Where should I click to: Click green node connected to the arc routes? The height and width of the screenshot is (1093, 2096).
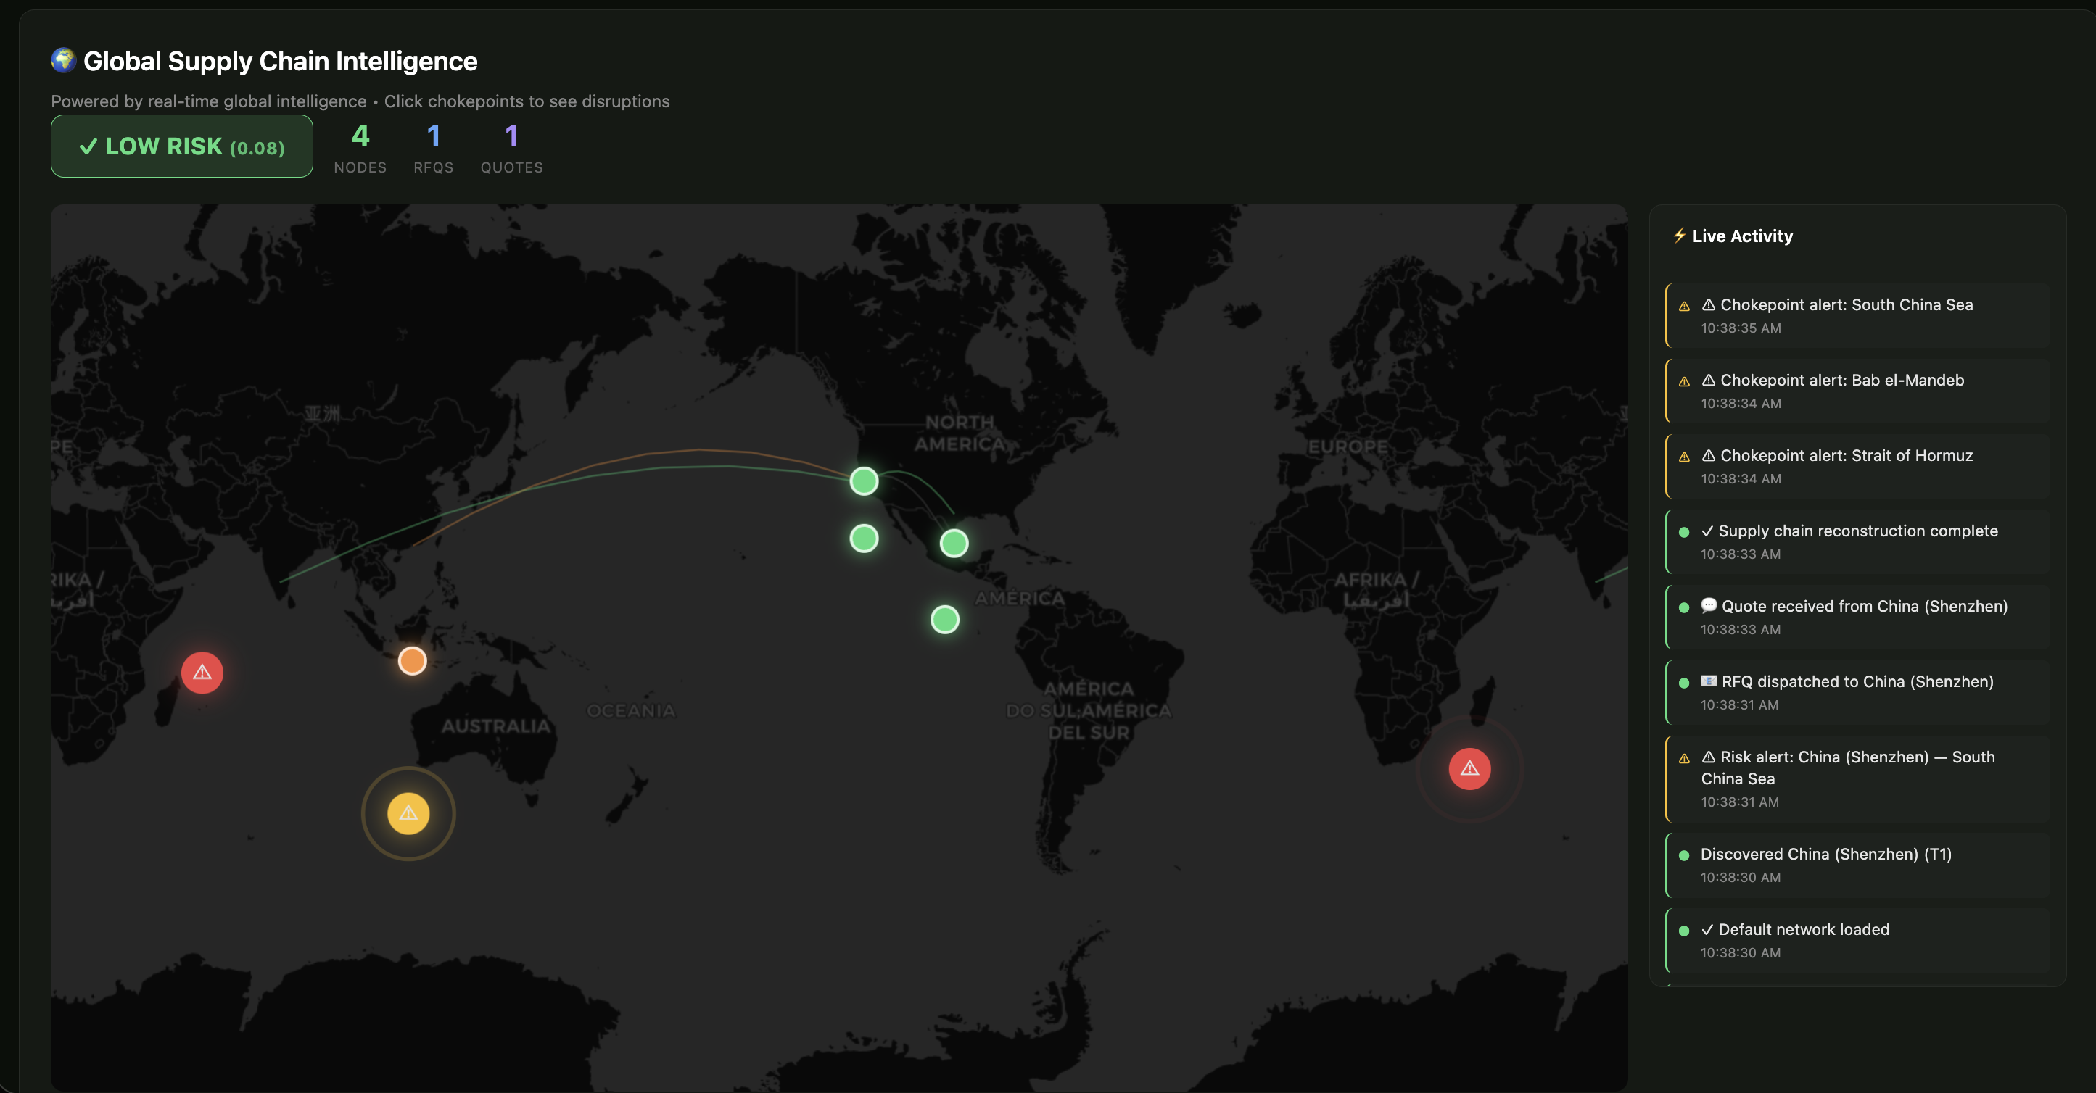pos(864,481)
